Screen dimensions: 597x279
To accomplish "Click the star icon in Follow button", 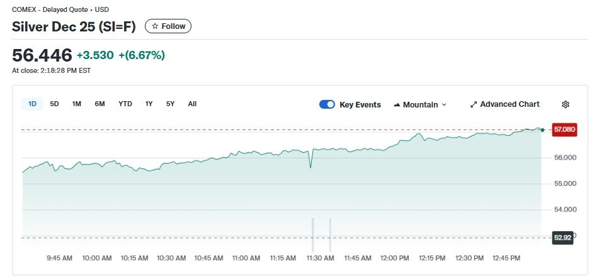I will [x=155, y=26].
